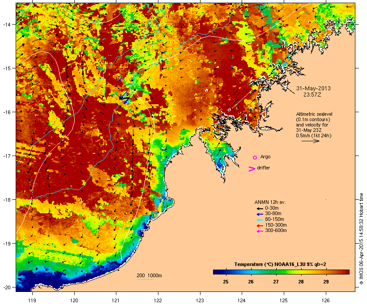Viewport: 367px width, 304px height.
Task: Click the colorbar value 29
Action: (326, 282)
